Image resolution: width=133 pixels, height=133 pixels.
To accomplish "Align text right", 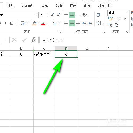I will click(78, 23).
